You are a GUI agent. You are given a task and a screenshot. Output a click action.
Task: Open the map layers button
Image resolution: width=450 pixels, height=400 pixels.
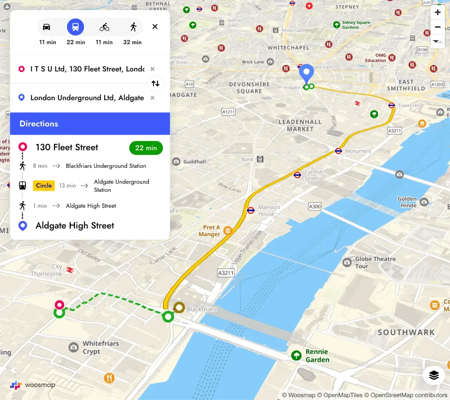(x=434, y=375)
